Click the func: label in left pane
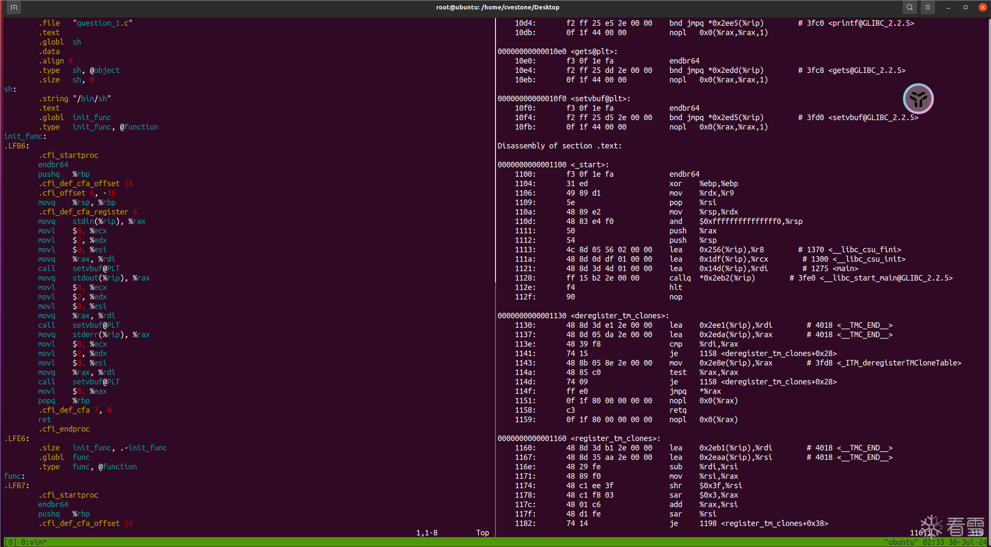This screenshot has width=991, height=547. [14, 476]
